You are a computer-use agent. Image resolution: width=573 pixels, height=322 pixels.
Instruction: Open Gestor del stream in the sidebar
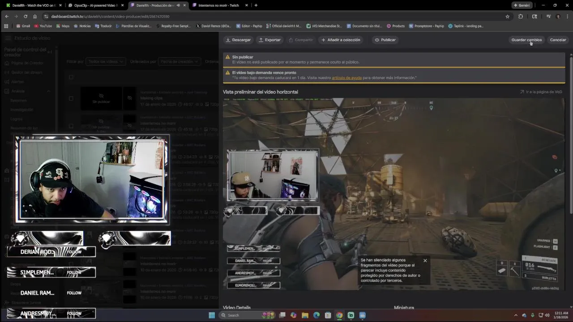click(26, 72)
